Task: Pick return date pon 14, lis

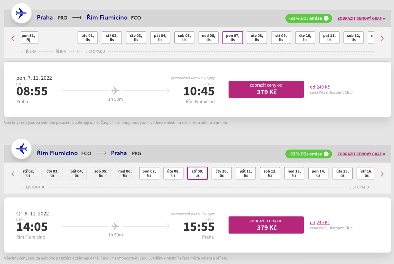Action: (x=318, y=173)
